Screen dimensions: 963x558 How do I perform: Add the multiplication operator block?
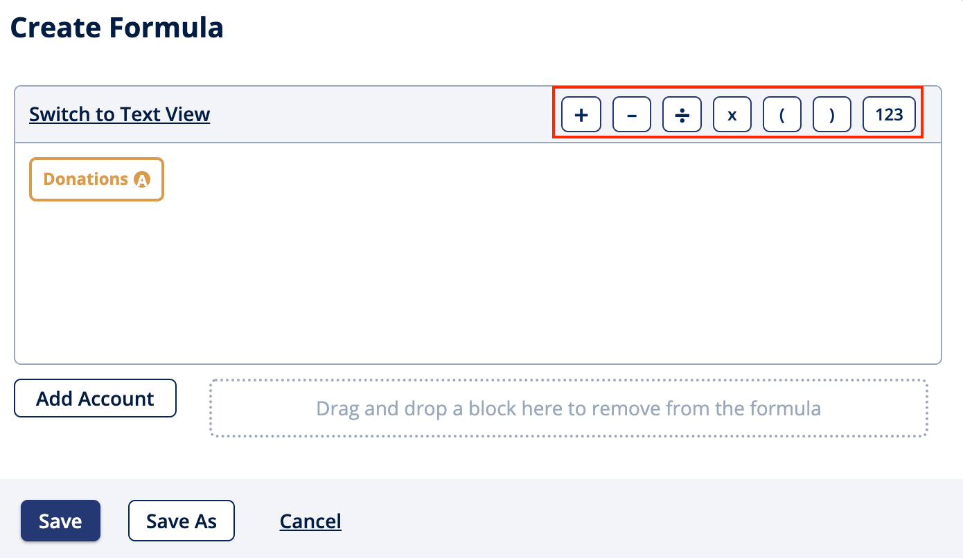[732, 114]
